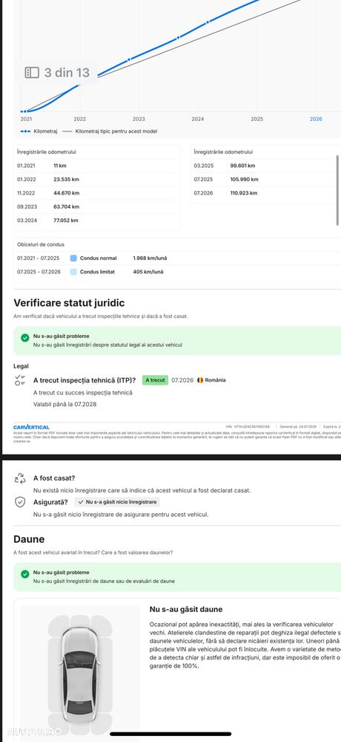The image size is (341, 742).
Task: Select the 2026 year axis label
Action: point(316,120)
